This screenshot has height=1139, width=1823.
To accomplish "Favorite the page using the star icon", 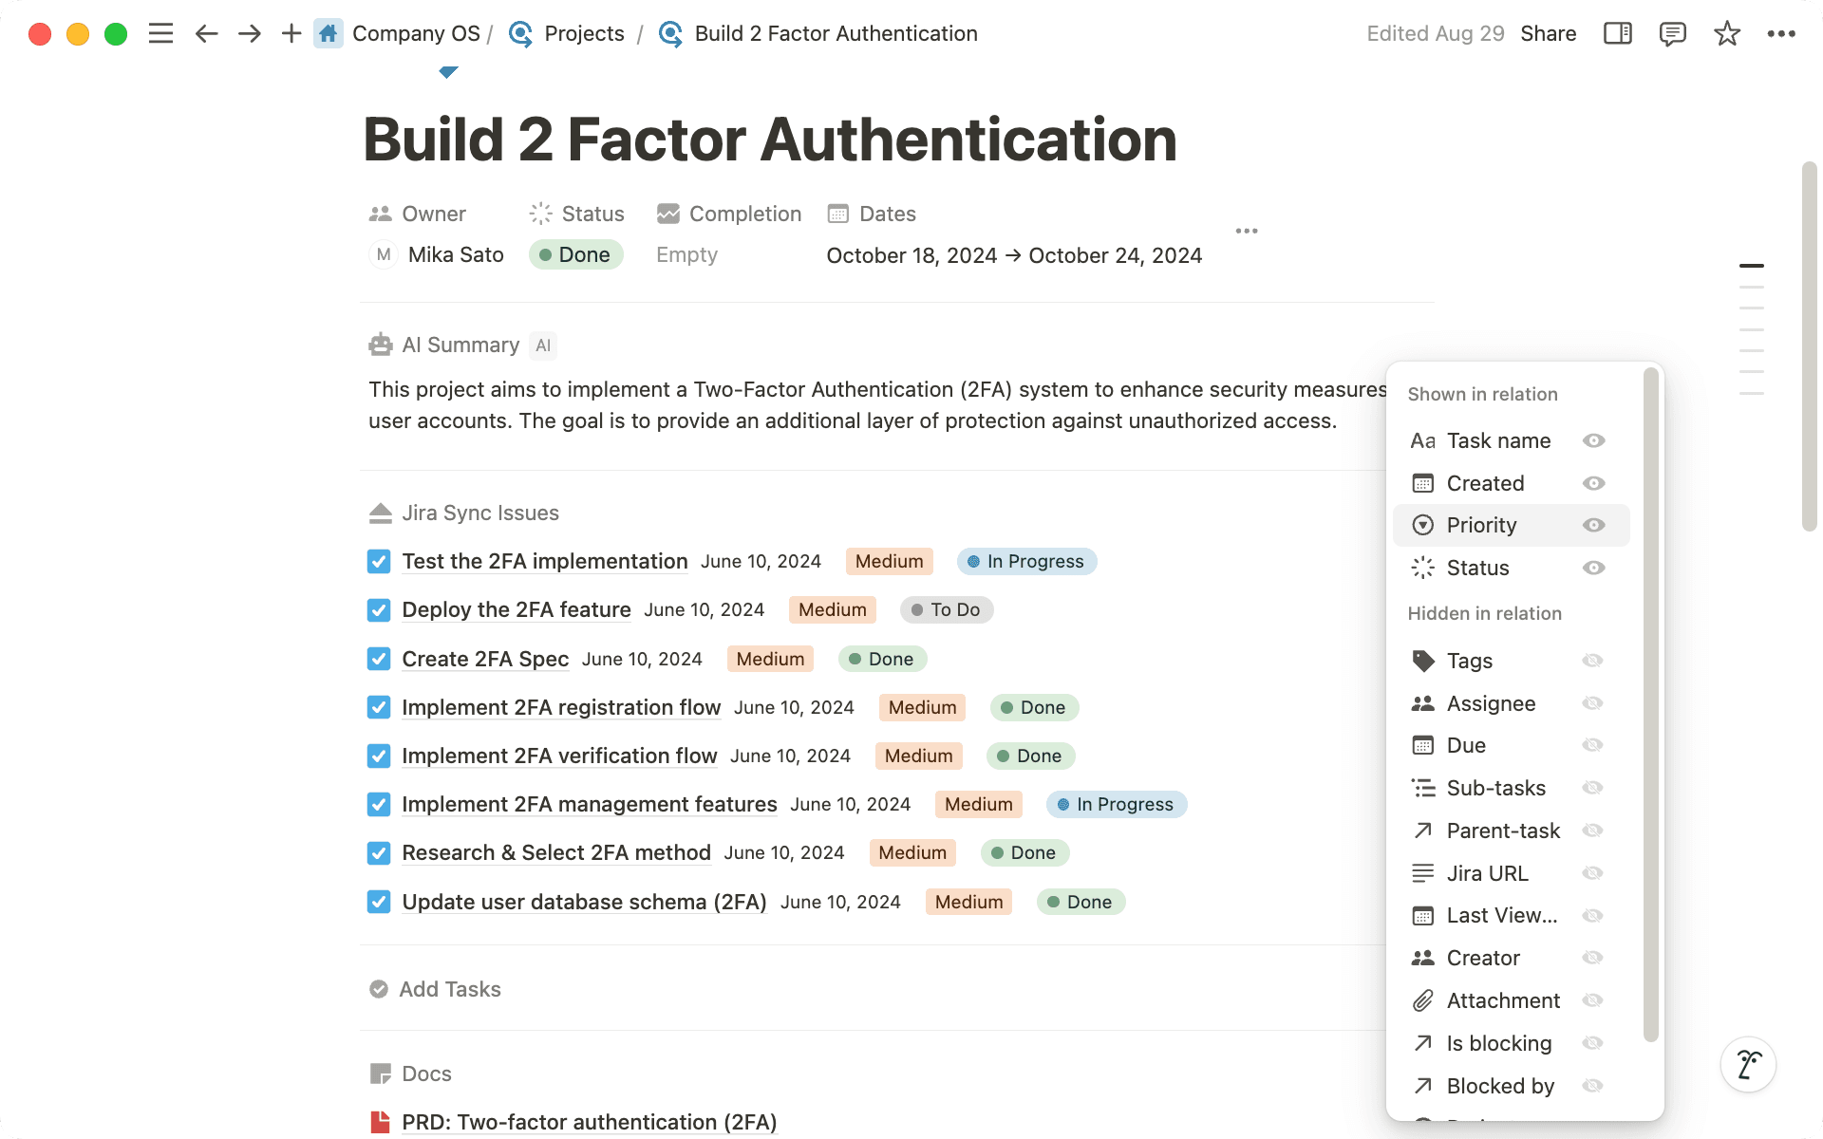I will tap(1726, 33).
